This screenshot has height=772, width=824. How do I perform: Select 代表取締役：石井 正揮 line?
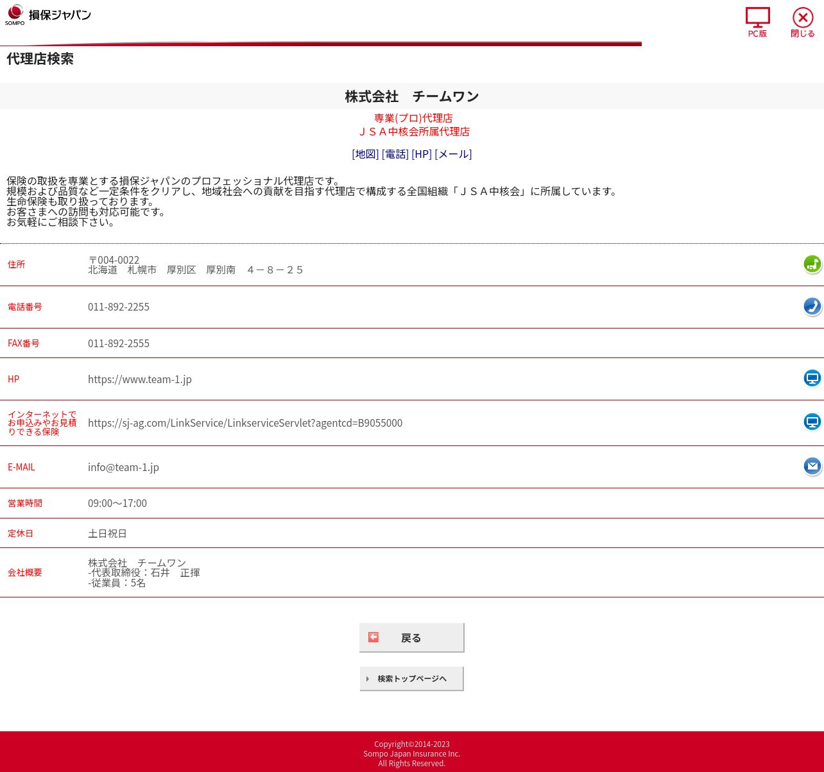144,572
